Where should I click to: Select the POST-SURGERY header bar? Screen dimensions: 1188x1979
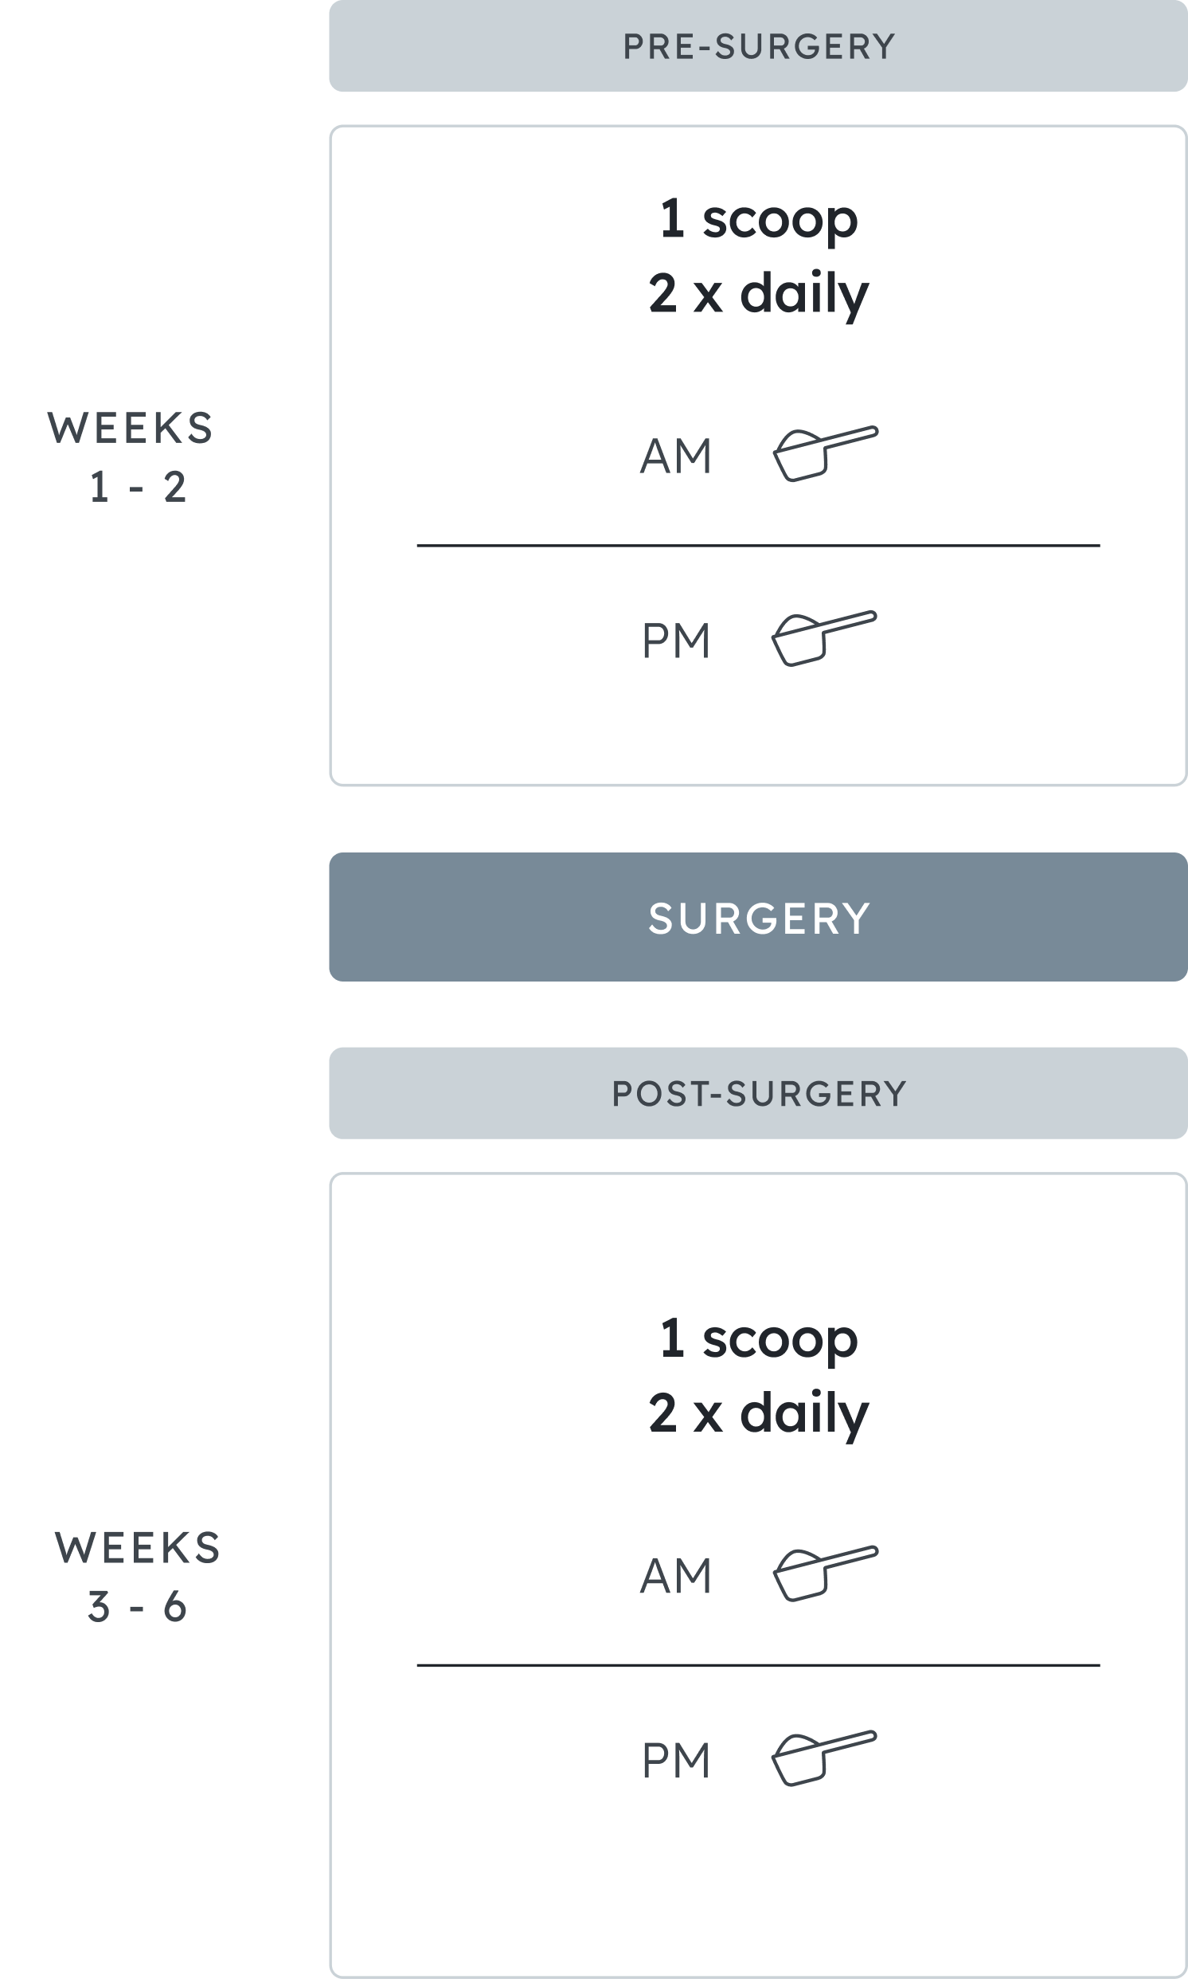pyautogui.click(x=758, y=1093)
